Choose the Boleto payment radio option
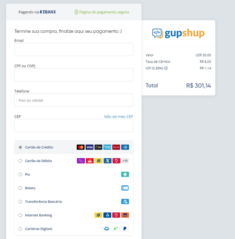This screenshot has width=235, height=239. click(20, 188)
